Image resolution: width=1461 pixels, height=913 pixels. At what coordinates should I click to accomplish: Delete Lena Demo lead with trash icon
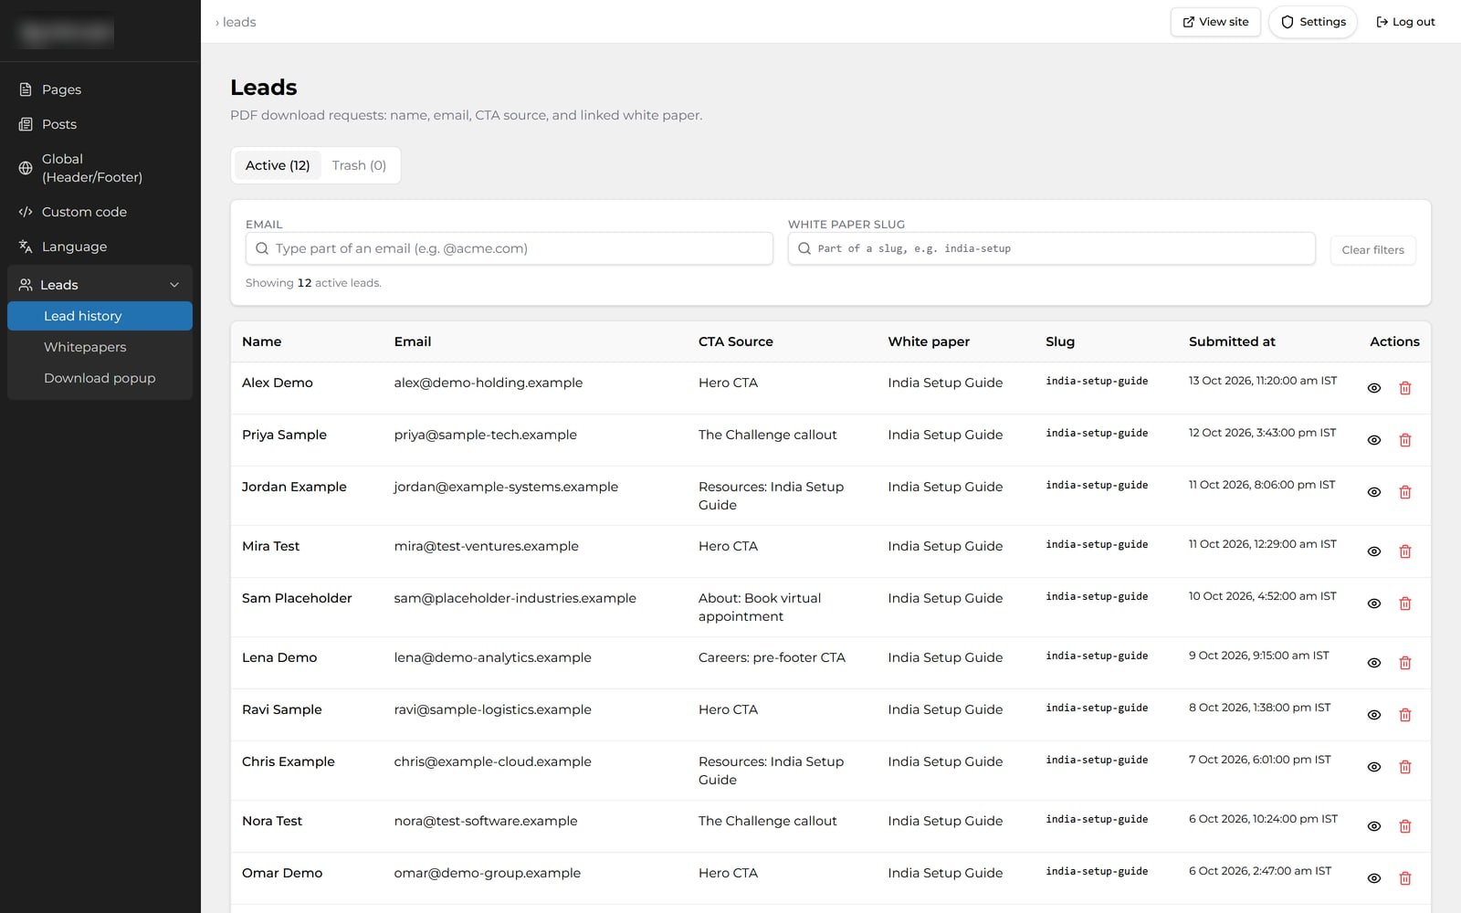(1405, 663)
